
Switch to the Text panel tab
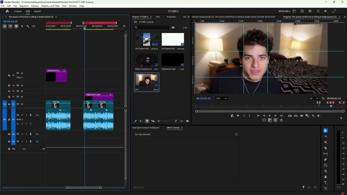158,17
